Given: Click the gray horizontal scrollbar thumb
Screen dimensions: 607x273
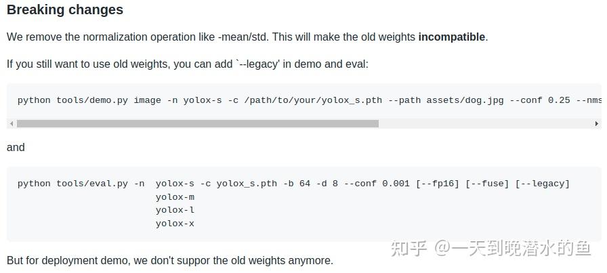Looking at the screenshot, I should pyautogui.click(x=197, y=124).
